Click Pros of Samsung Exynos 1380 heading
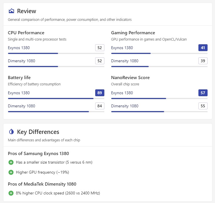Screen dimensions: 215x203 [x=38, y=154]
